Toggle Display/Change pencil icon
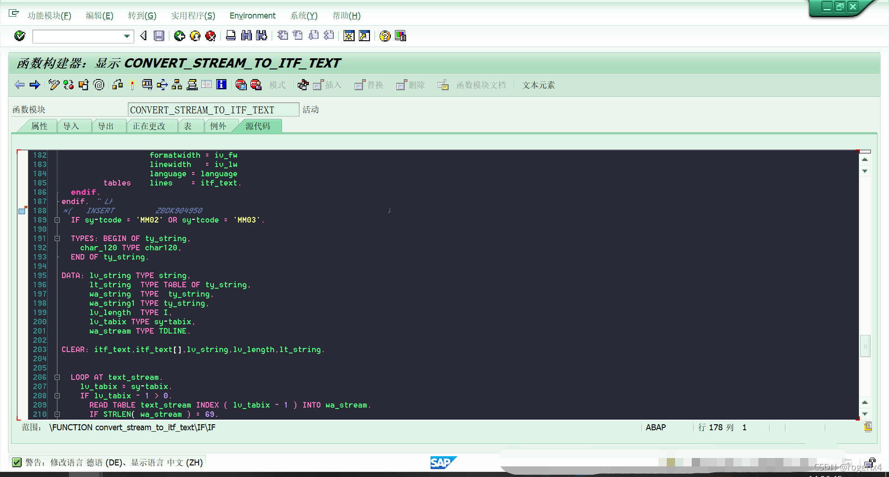The image size is (889, 477). pyautogui.click(x=54, y=85)
